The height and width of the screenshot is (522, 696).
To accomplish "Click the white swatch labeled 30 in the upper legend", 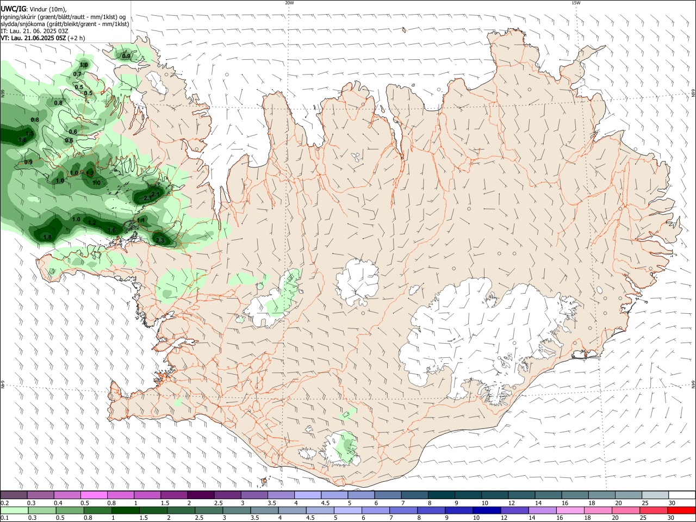I will (x=681, y=495).
